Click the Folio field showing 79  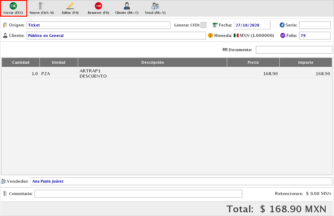click(315, 35)
